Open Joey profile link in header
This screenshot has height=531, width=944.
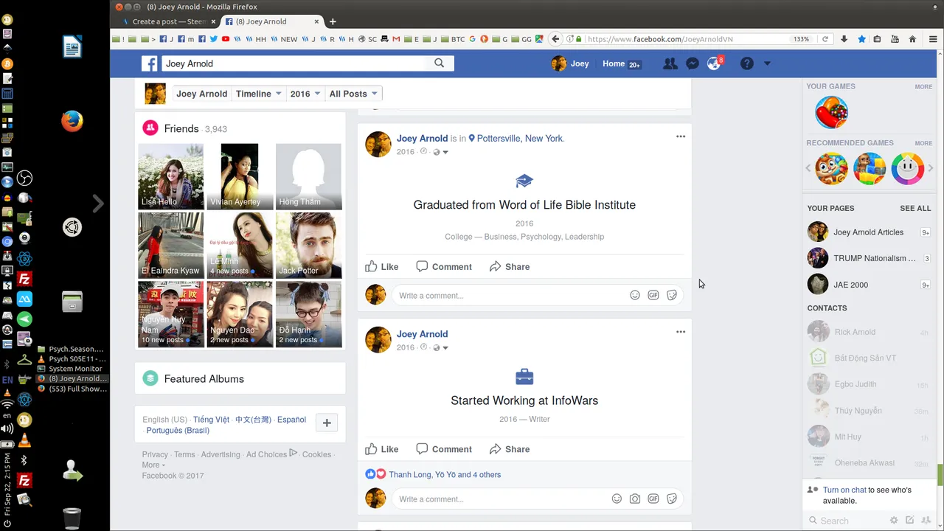(x=570, y=63)
